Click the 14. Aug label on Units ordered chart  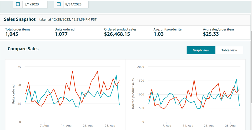click(66, 126)
